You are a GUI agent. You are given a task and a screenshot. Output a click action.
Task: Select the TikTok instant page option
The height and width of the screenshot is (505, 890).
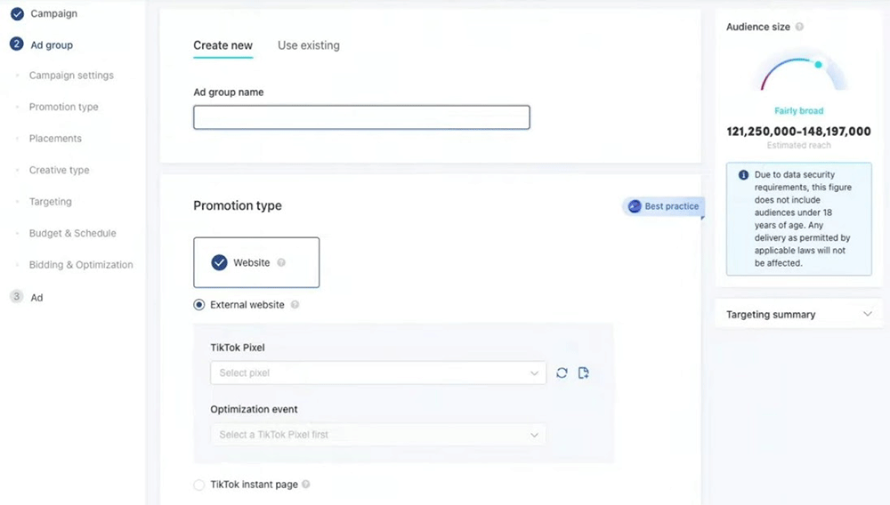point(199,485)
